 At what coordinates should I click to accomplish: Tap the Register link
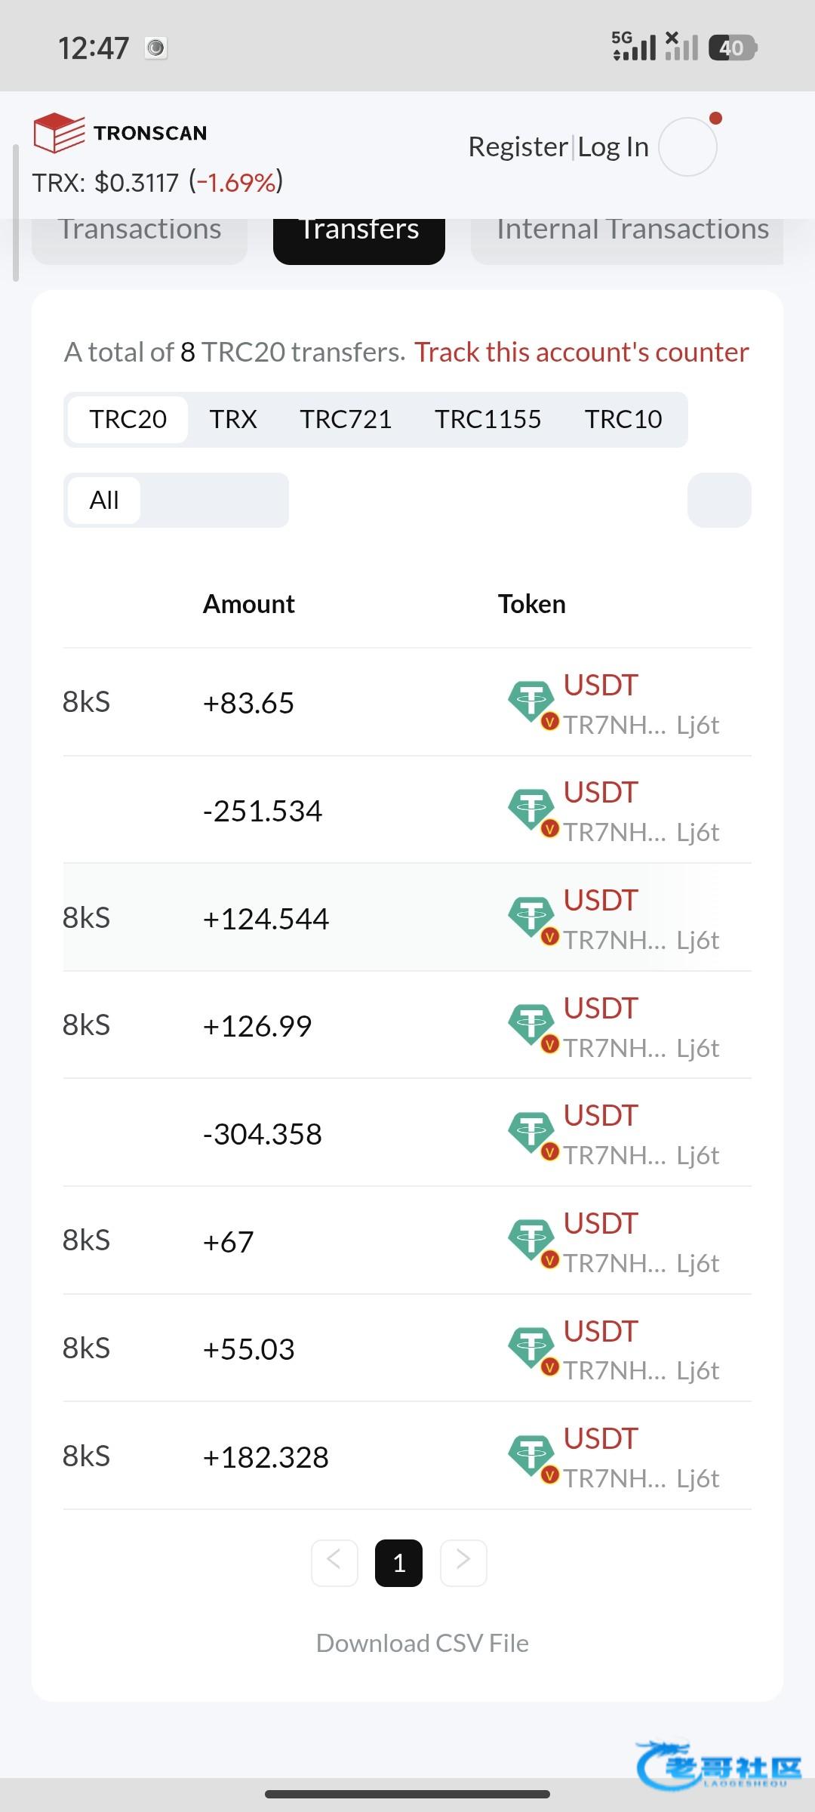coord(518,146)
